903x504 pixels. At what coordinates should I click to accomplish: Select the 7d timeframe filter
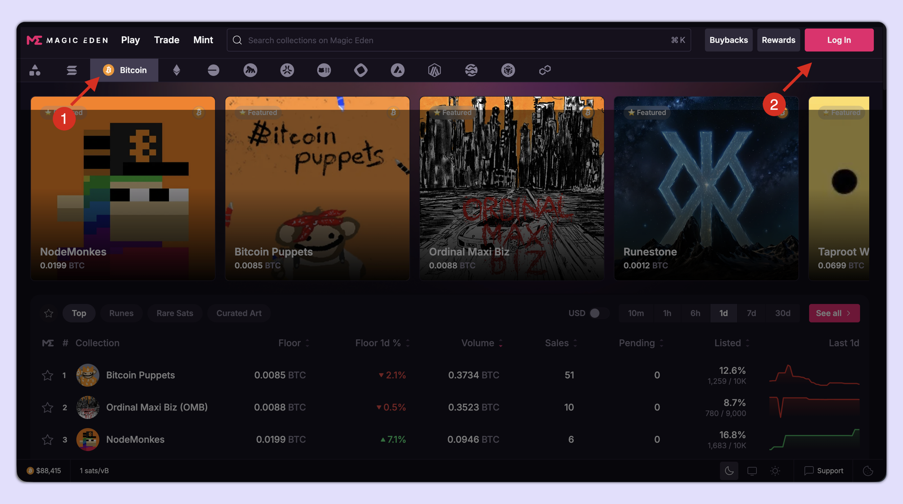pyautogui.click(x=751, y=313)
